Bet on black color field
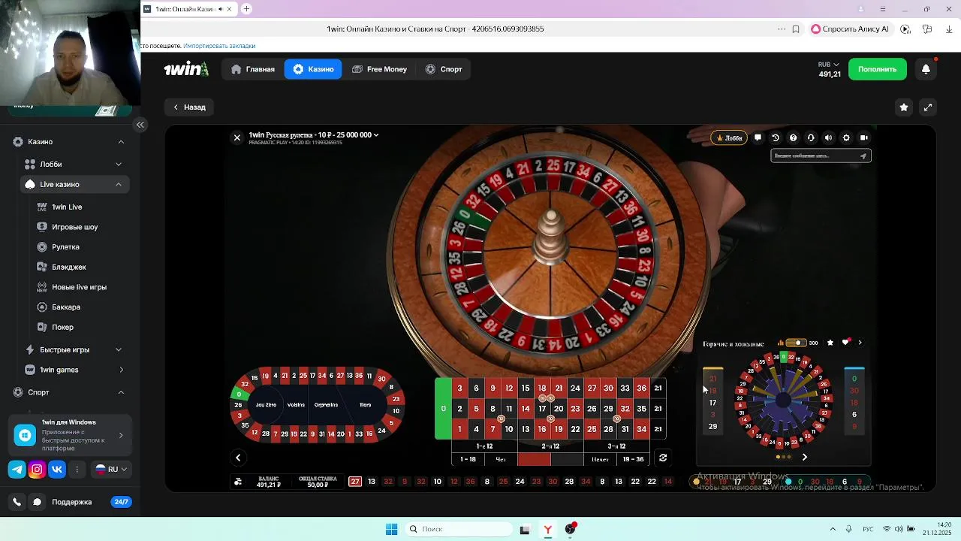The height and width of the screenshot is (541, 961). click(567, 459)
